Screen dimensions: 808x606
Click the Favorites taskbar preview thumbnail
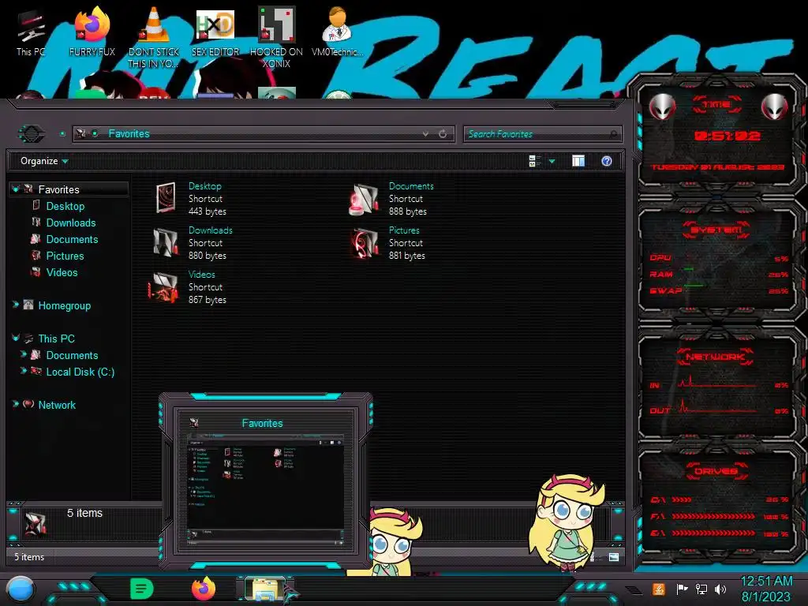[x=266, y=488]
